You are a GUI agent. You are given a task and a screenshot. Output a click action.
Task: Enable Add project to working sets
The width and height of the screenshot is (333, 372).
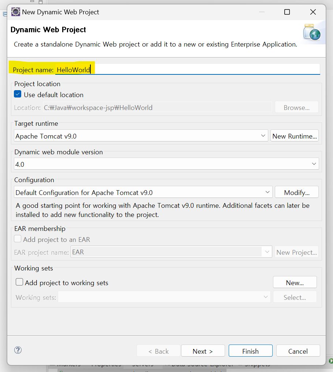[x=19, y=282]
